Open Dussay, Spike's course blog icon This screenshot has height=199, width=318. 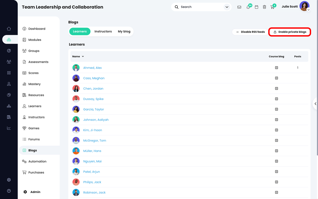276,99
